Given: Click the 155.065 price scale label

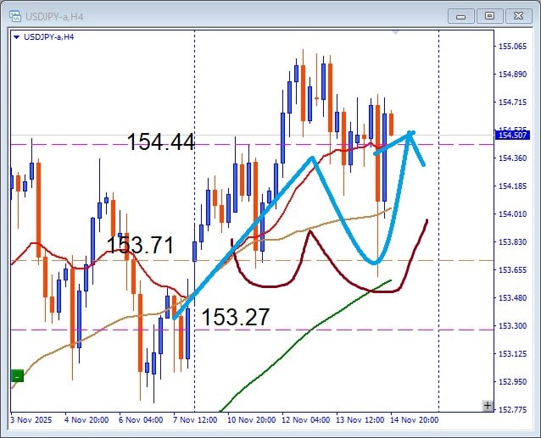Looking at the screenshot, I should [515, 47].
